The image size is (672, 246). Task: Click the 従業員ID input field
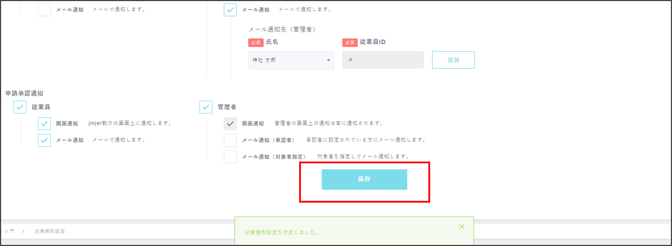click(x=382, y=60)
